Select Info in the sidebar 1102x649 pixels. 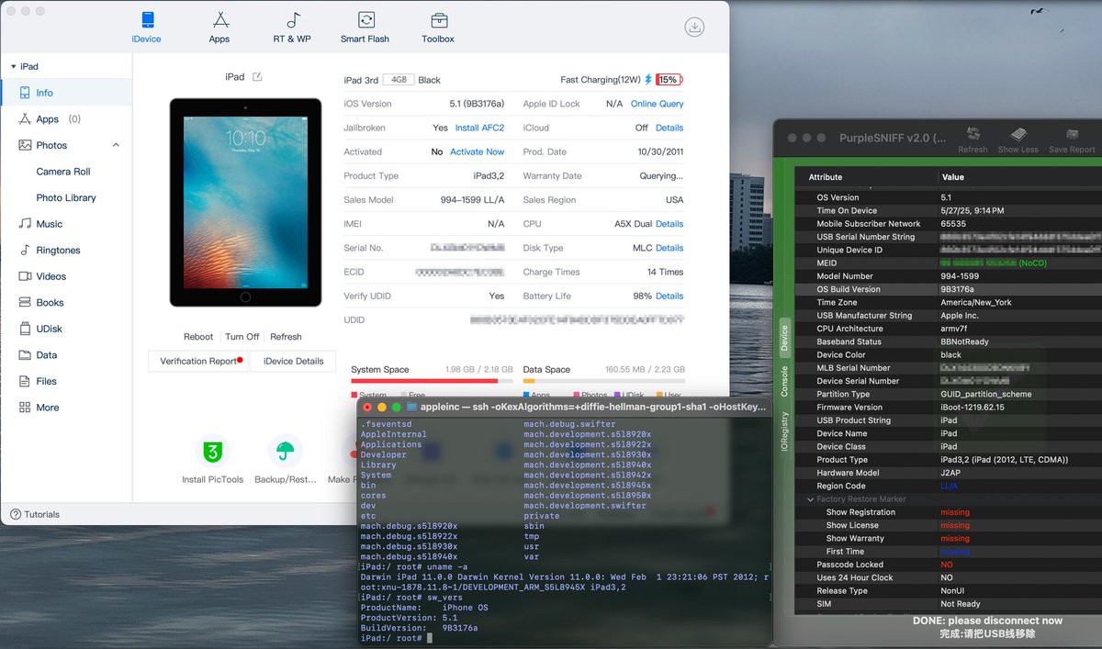tap(66, 93)
